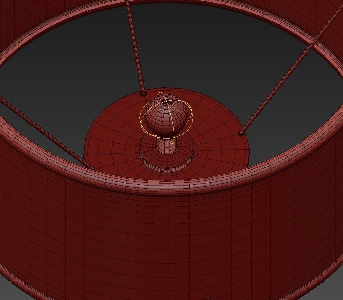Select the sphere finial mesh
Screen dimensions: 343x300
click(x=166, y=116)
